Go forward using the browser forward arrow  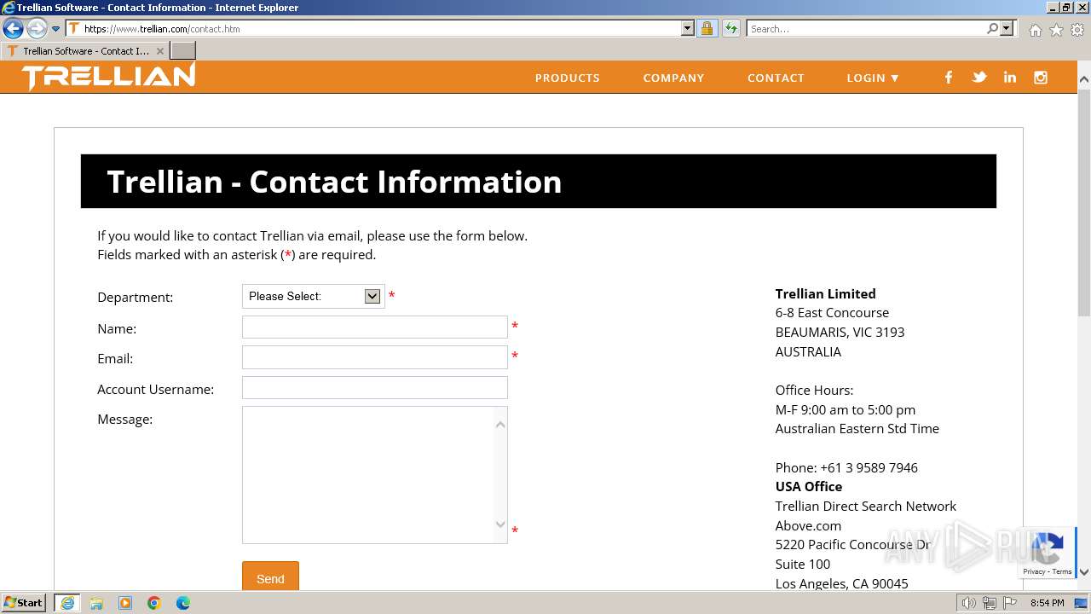(x=36, y=29)
